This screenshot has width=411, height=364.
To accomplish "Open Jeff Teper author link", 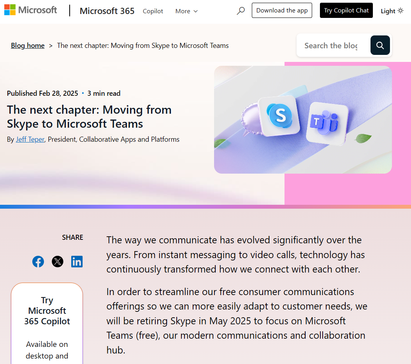I will point(30,139).
